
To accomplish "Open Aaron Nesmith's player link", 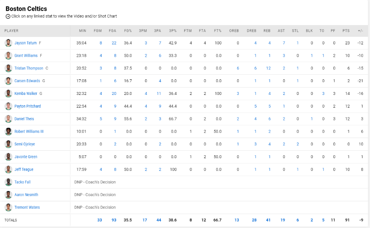I will point(26,195).
